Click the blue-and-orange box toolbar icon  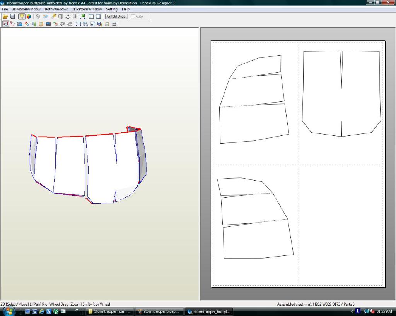click(x=45, y=16)
